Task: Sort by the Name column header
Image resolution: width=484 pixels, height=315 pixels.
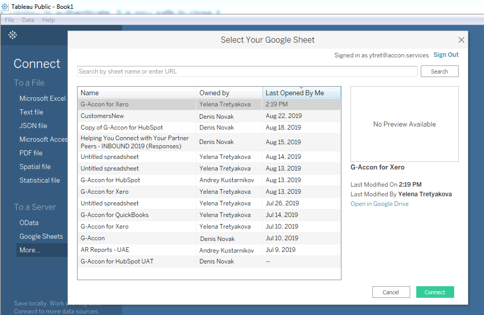Action: (x=137, y=93)
